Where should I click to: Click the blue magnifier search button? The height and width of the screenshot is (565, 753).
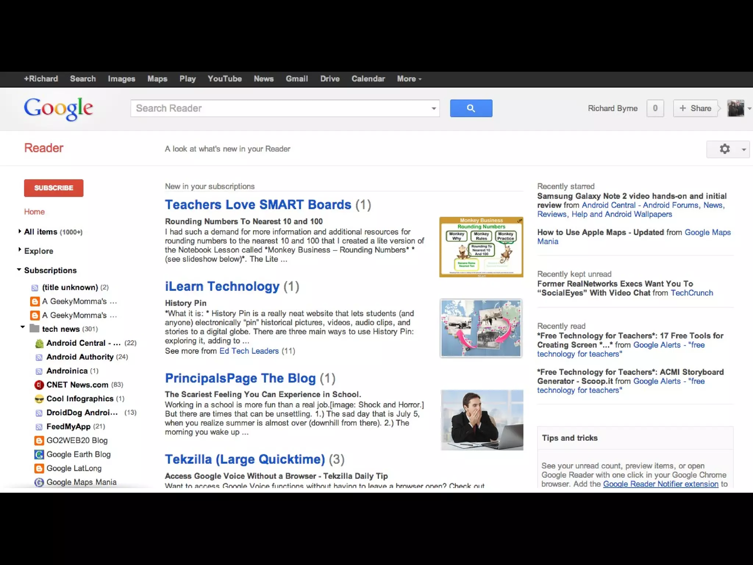(x=471, y=108)
